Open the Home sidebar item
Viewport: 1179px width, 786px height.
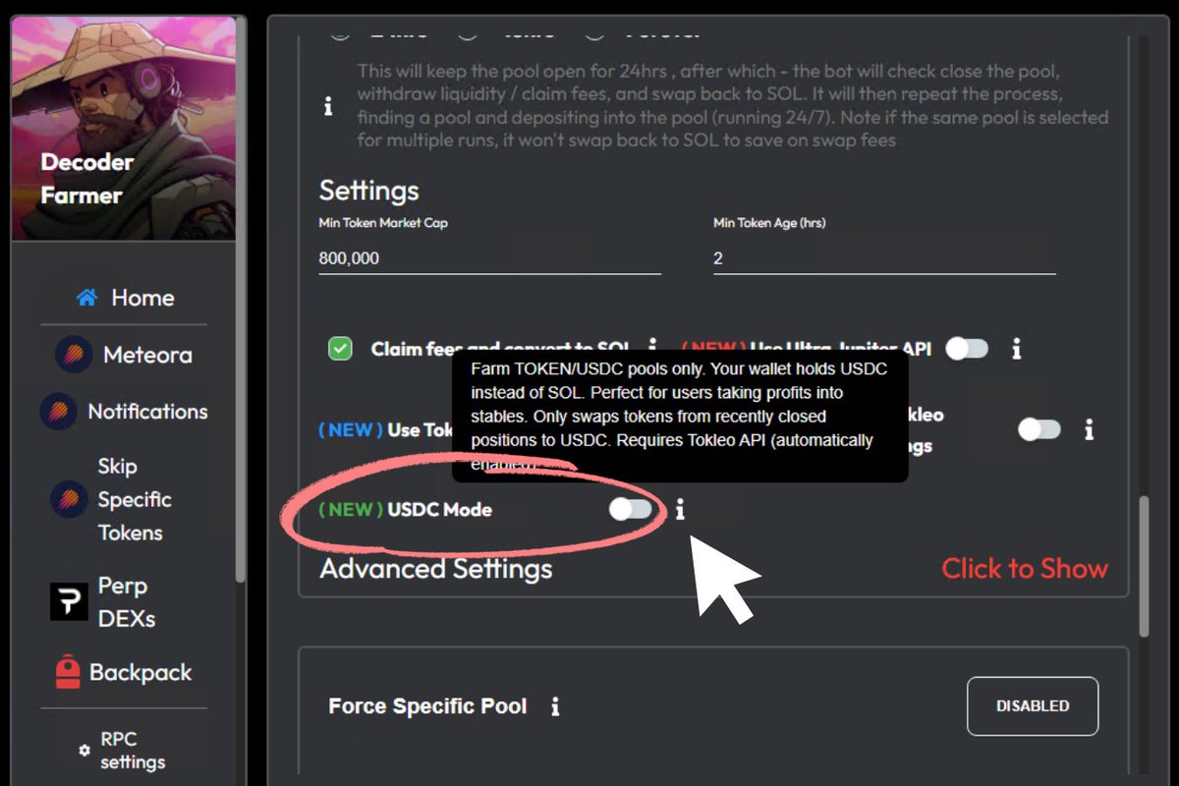(125, 298)
